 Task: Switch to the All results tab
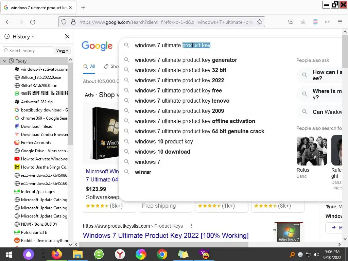tap(89, 66)
